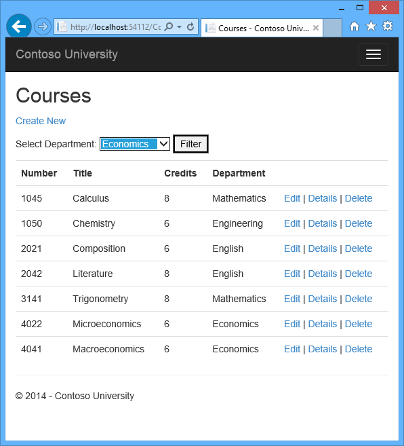The image size is (404, 446).
Task: Expand the Select Department dropdown
Action: [135, 144]
